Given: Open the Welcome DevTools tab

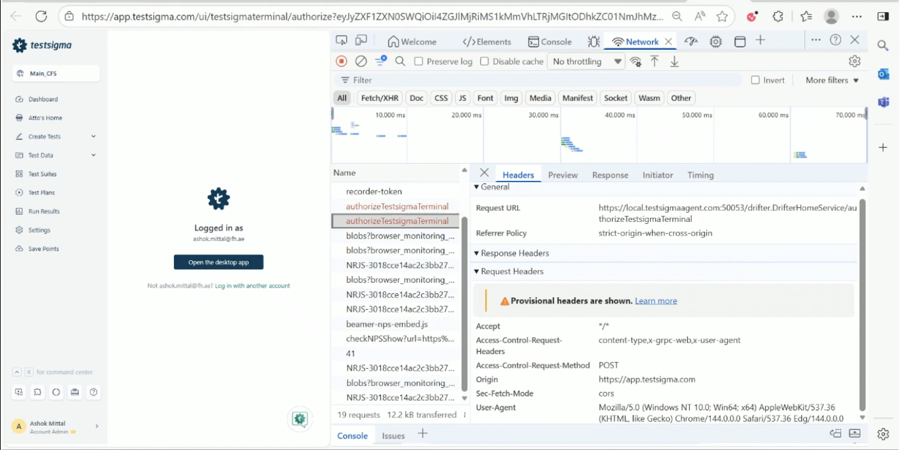Looking at the screenshot, I should click(x=412, y=42).
